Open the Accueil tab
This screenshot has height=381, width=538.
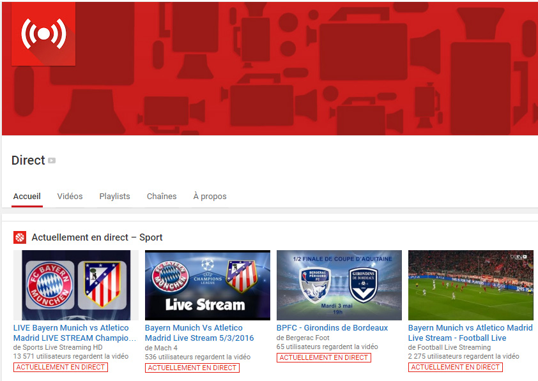pos(27,197)
